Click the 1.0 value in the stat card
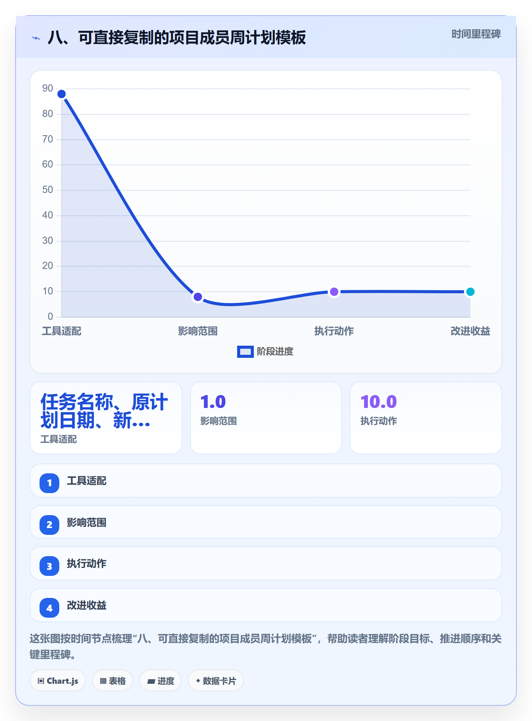 [x=213, y=402]
